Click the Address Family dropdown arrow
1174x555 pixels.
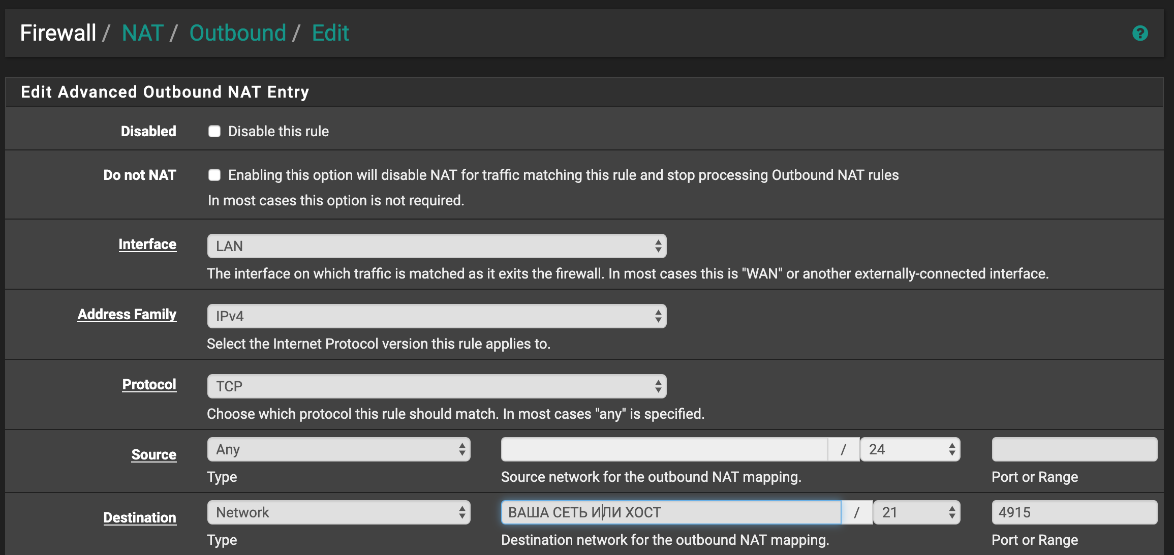[x=656, y=316]
